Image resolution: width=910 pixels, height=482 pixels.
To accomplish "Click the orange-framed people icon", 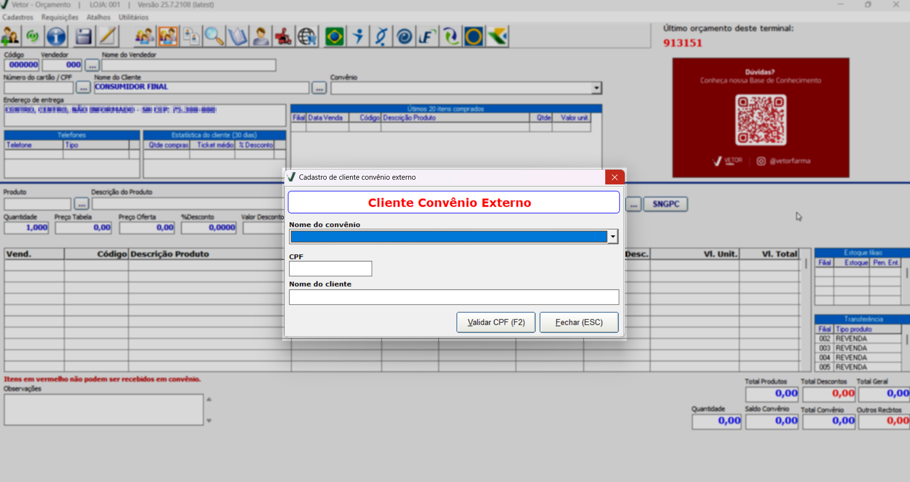I will (168, 37).
